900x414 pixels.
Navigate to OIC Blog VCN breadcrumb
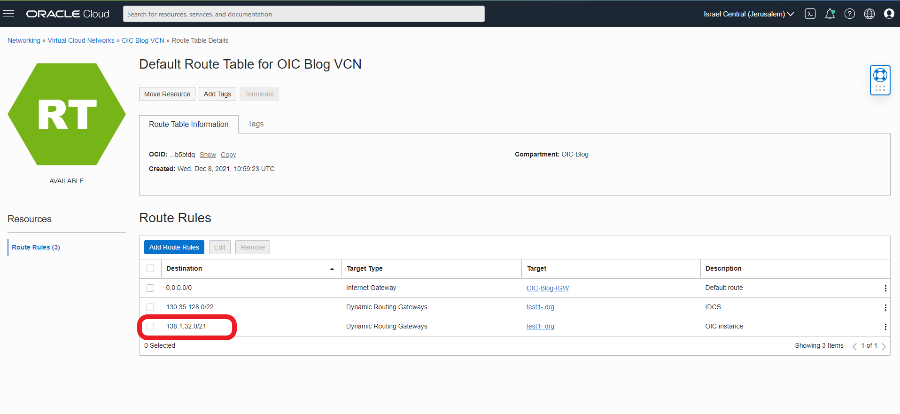pyautogui.click(x=143, y=40)
